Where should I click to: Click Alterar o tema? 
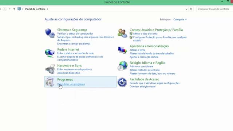point(138,50)
